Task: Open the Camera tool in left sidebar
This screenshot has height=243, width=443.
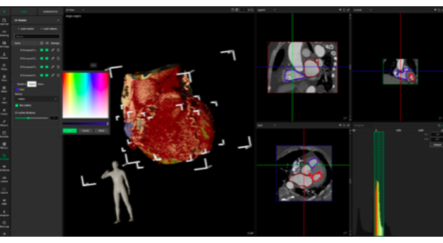Action: 4,179
